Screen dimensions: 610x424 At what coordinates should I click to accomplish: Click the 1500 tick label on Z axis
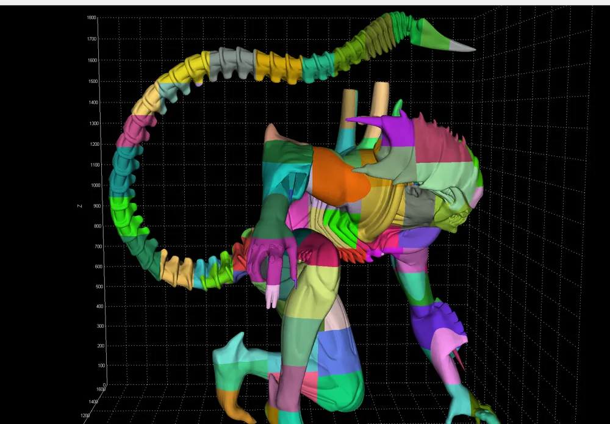coord(93,82)
